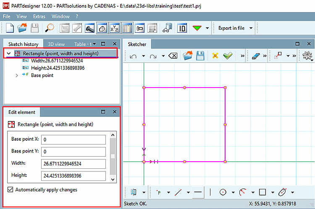Click the Sketcher settings gear icon

(307, 56)
